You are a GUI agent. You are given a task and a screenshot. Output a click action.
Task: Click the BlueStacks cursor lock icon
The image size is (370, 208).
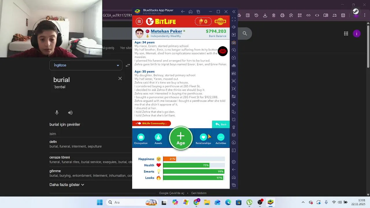coord(234,35)
